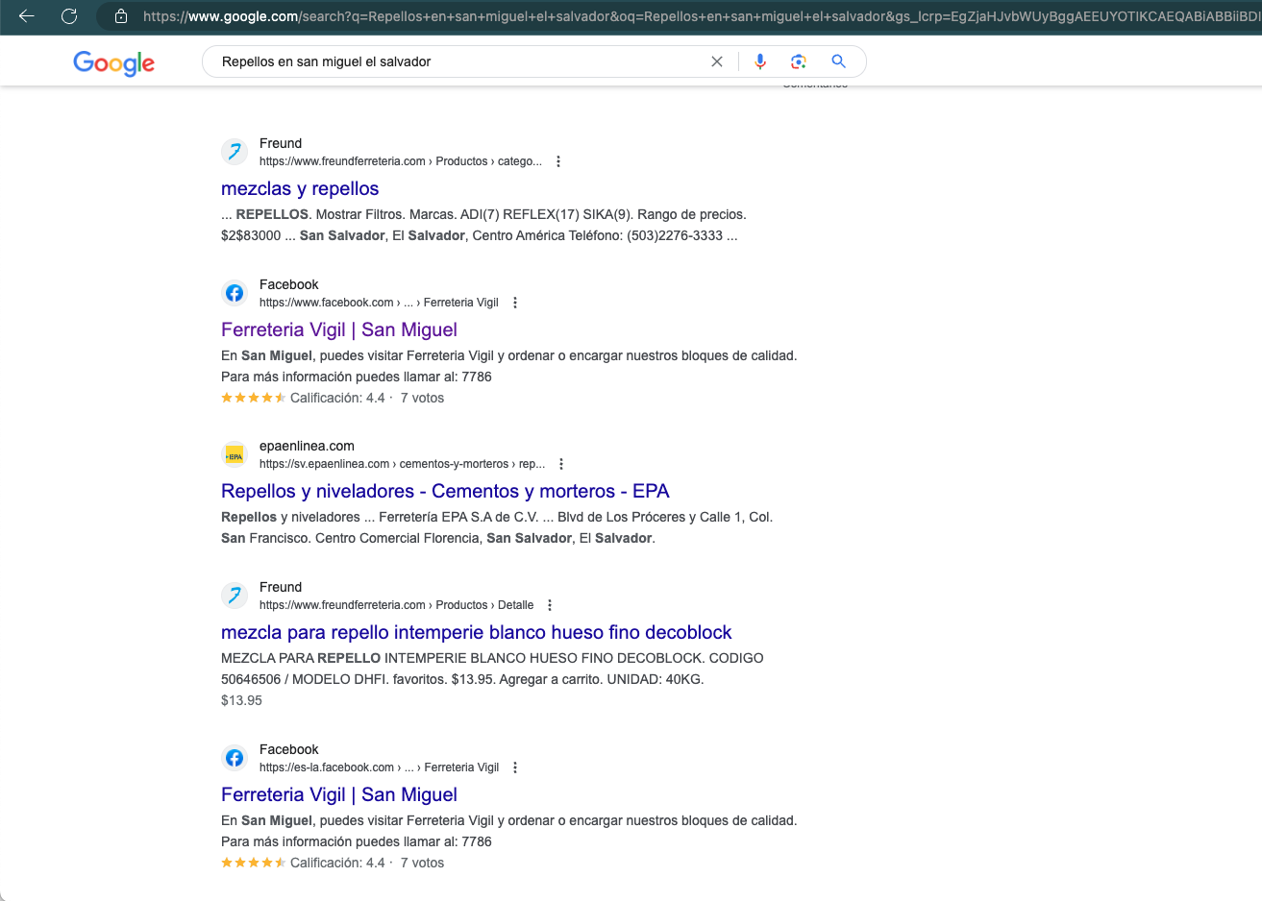Open 'mezcla para repello intemperie blanco hueso fino decoblock'
The image size is (1262, 901).
[x=477, y=632]
